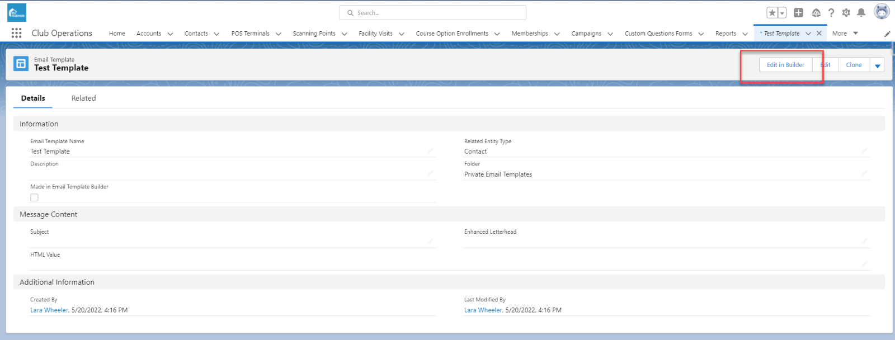Expand the actions dropdown beside Clone
This screenshot has width=895, height=340.
(x=877, y=65)
